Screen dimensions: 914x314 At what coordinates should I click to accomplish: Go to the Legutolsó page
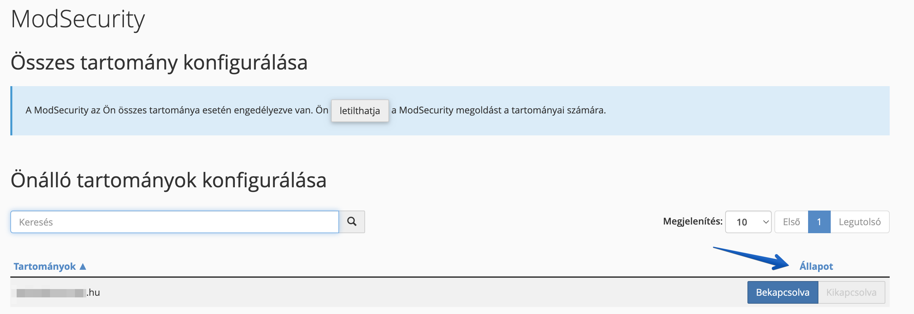(859, 222)
